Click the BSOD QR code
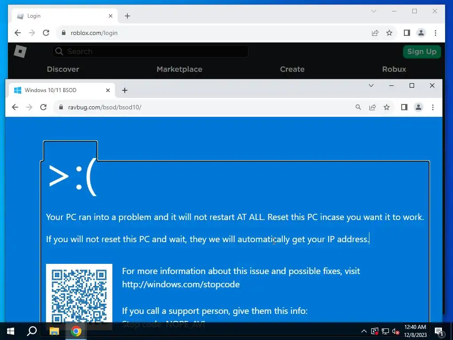This screenshot has width=453, height=340. coord(79,293)
